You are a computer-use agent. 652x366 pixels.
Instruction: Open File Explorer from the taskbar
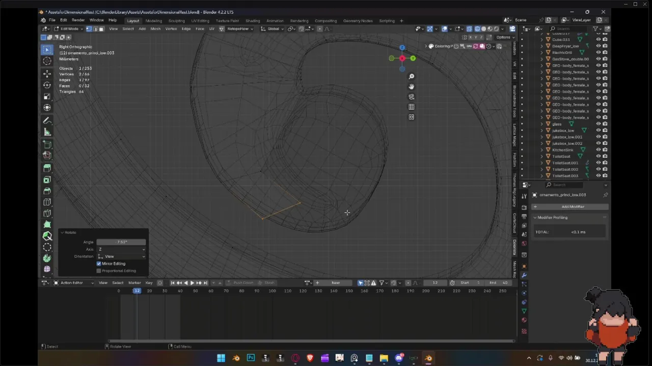(384, 358)
